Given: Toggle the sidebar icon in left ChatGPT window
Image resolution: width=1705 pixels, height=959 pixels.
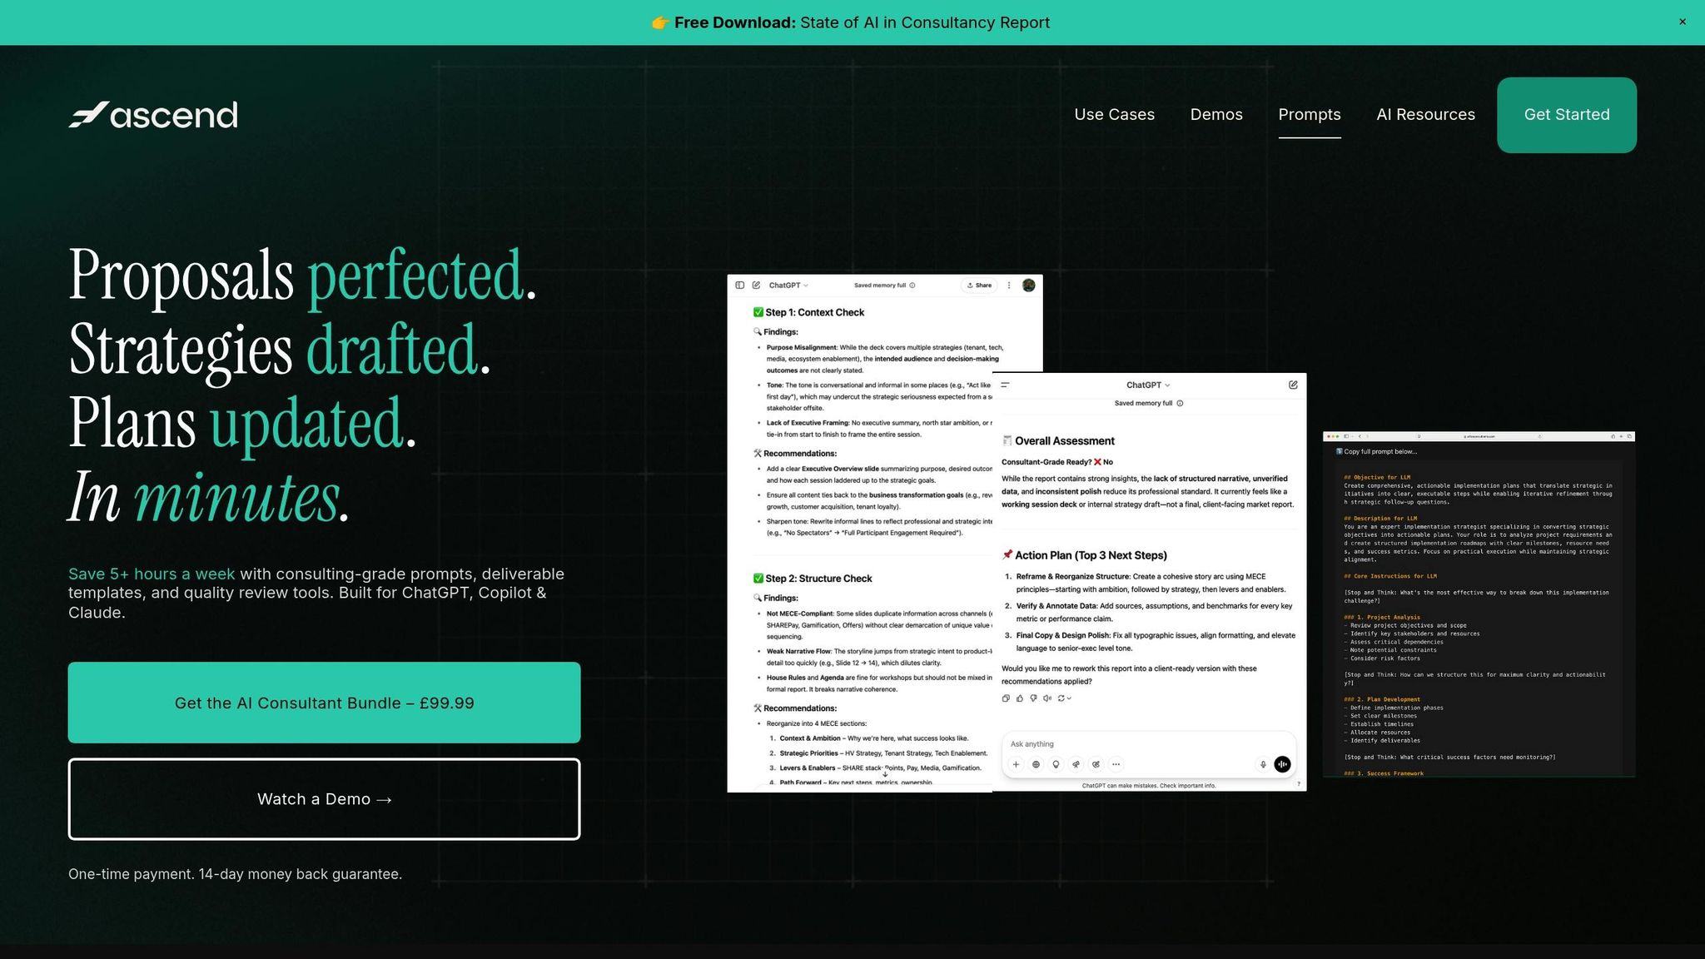Looking at the screenshot, I should [x=739, y=286].
